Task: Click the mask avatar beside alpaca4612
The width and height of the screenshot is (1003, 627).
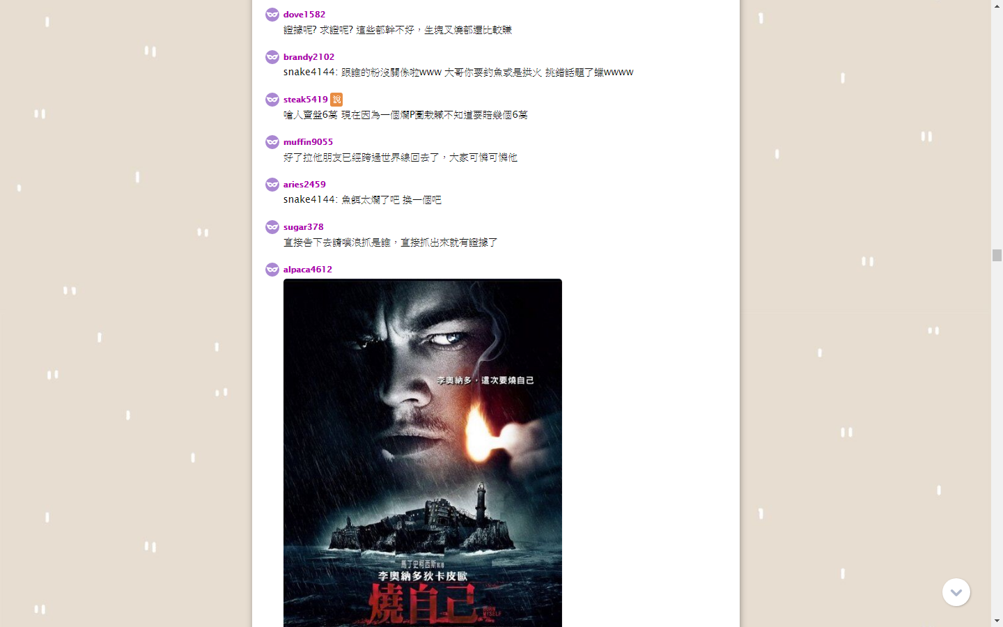Action: point(272,270)
